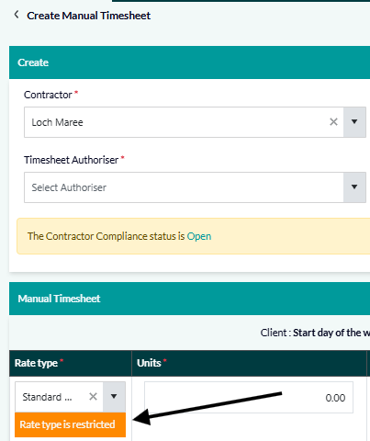Expand the Timesheet Authoriser dropdown arrow

[x=354, y=187]
